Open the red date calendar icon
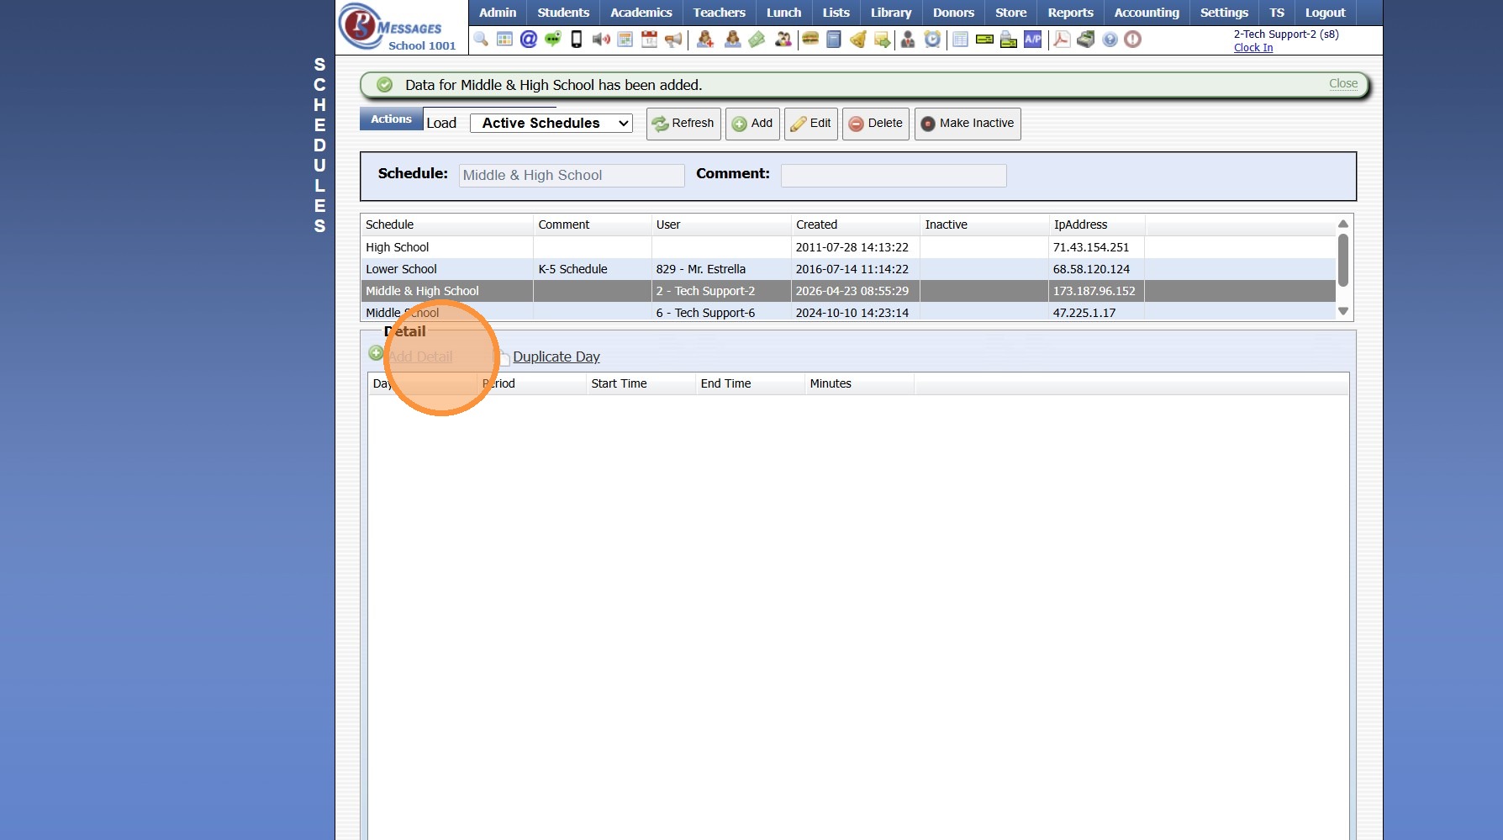 pyautogui.click(x=649, y=40)
